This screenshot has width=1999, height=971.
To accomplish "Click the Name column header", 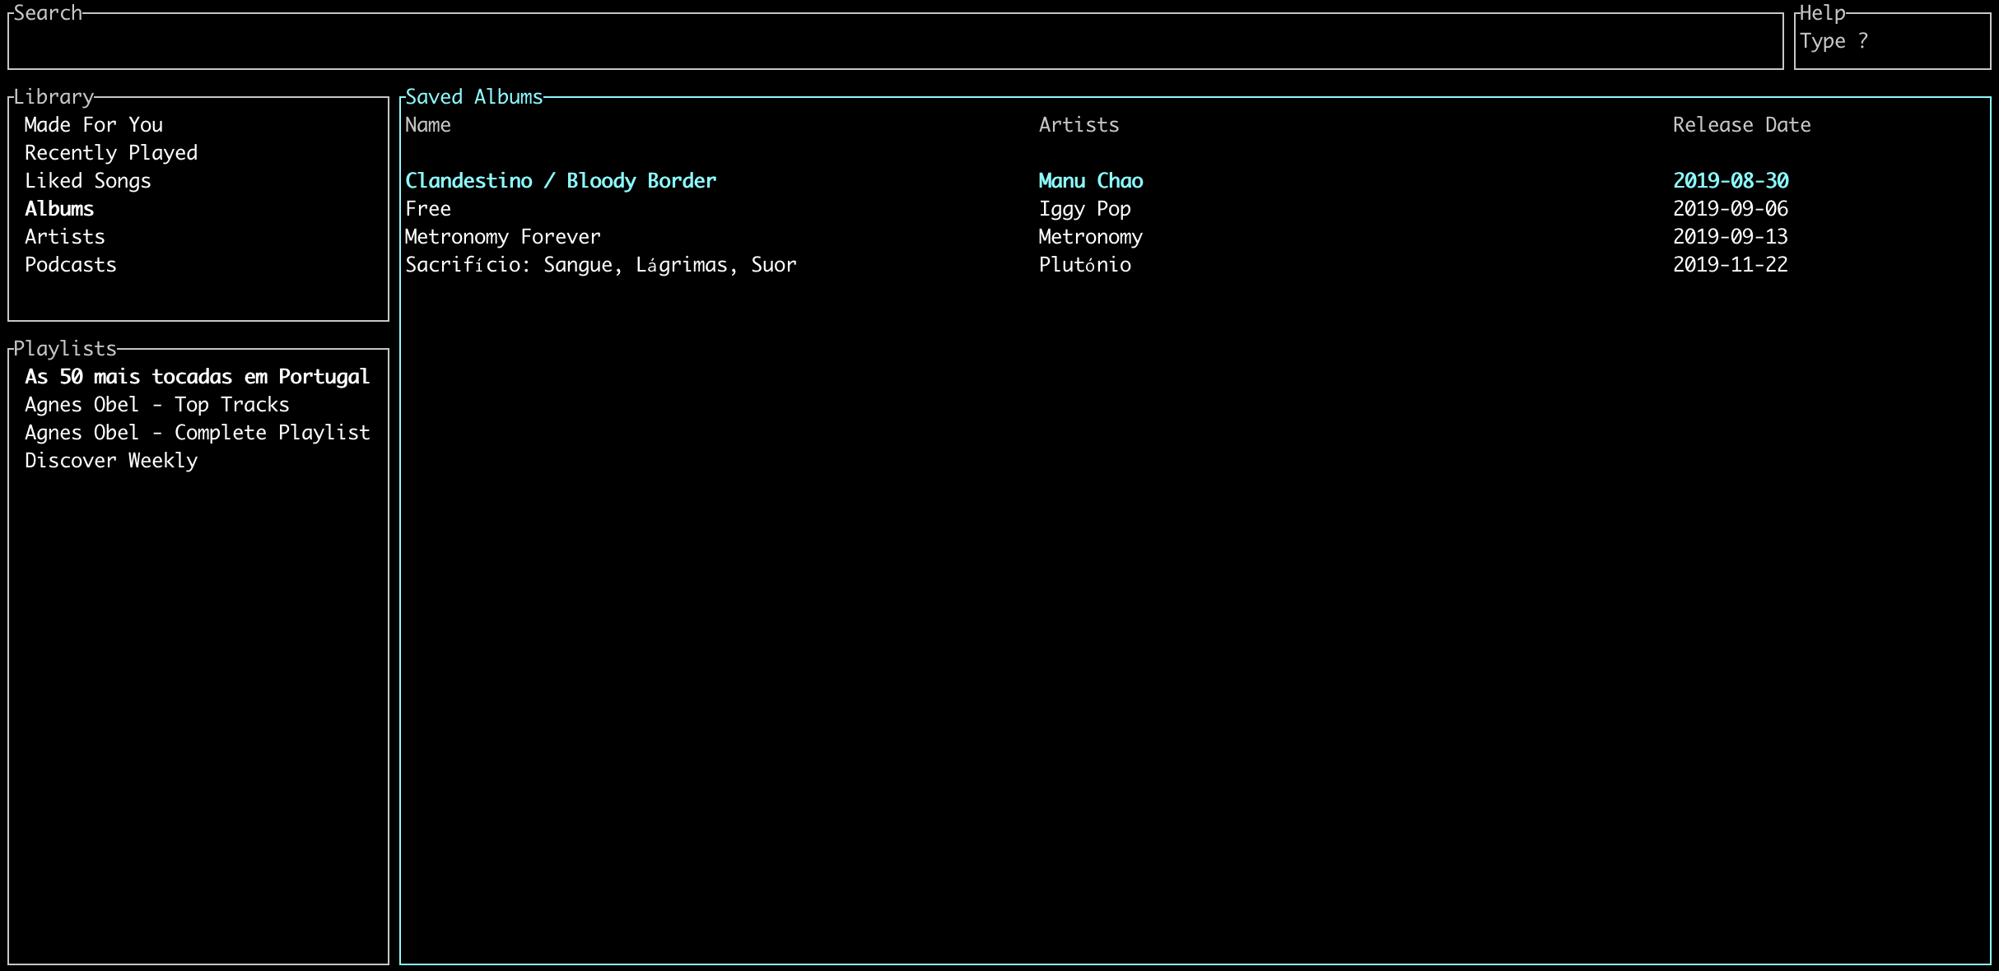I will pyautogui.click(x=427, y=124).
